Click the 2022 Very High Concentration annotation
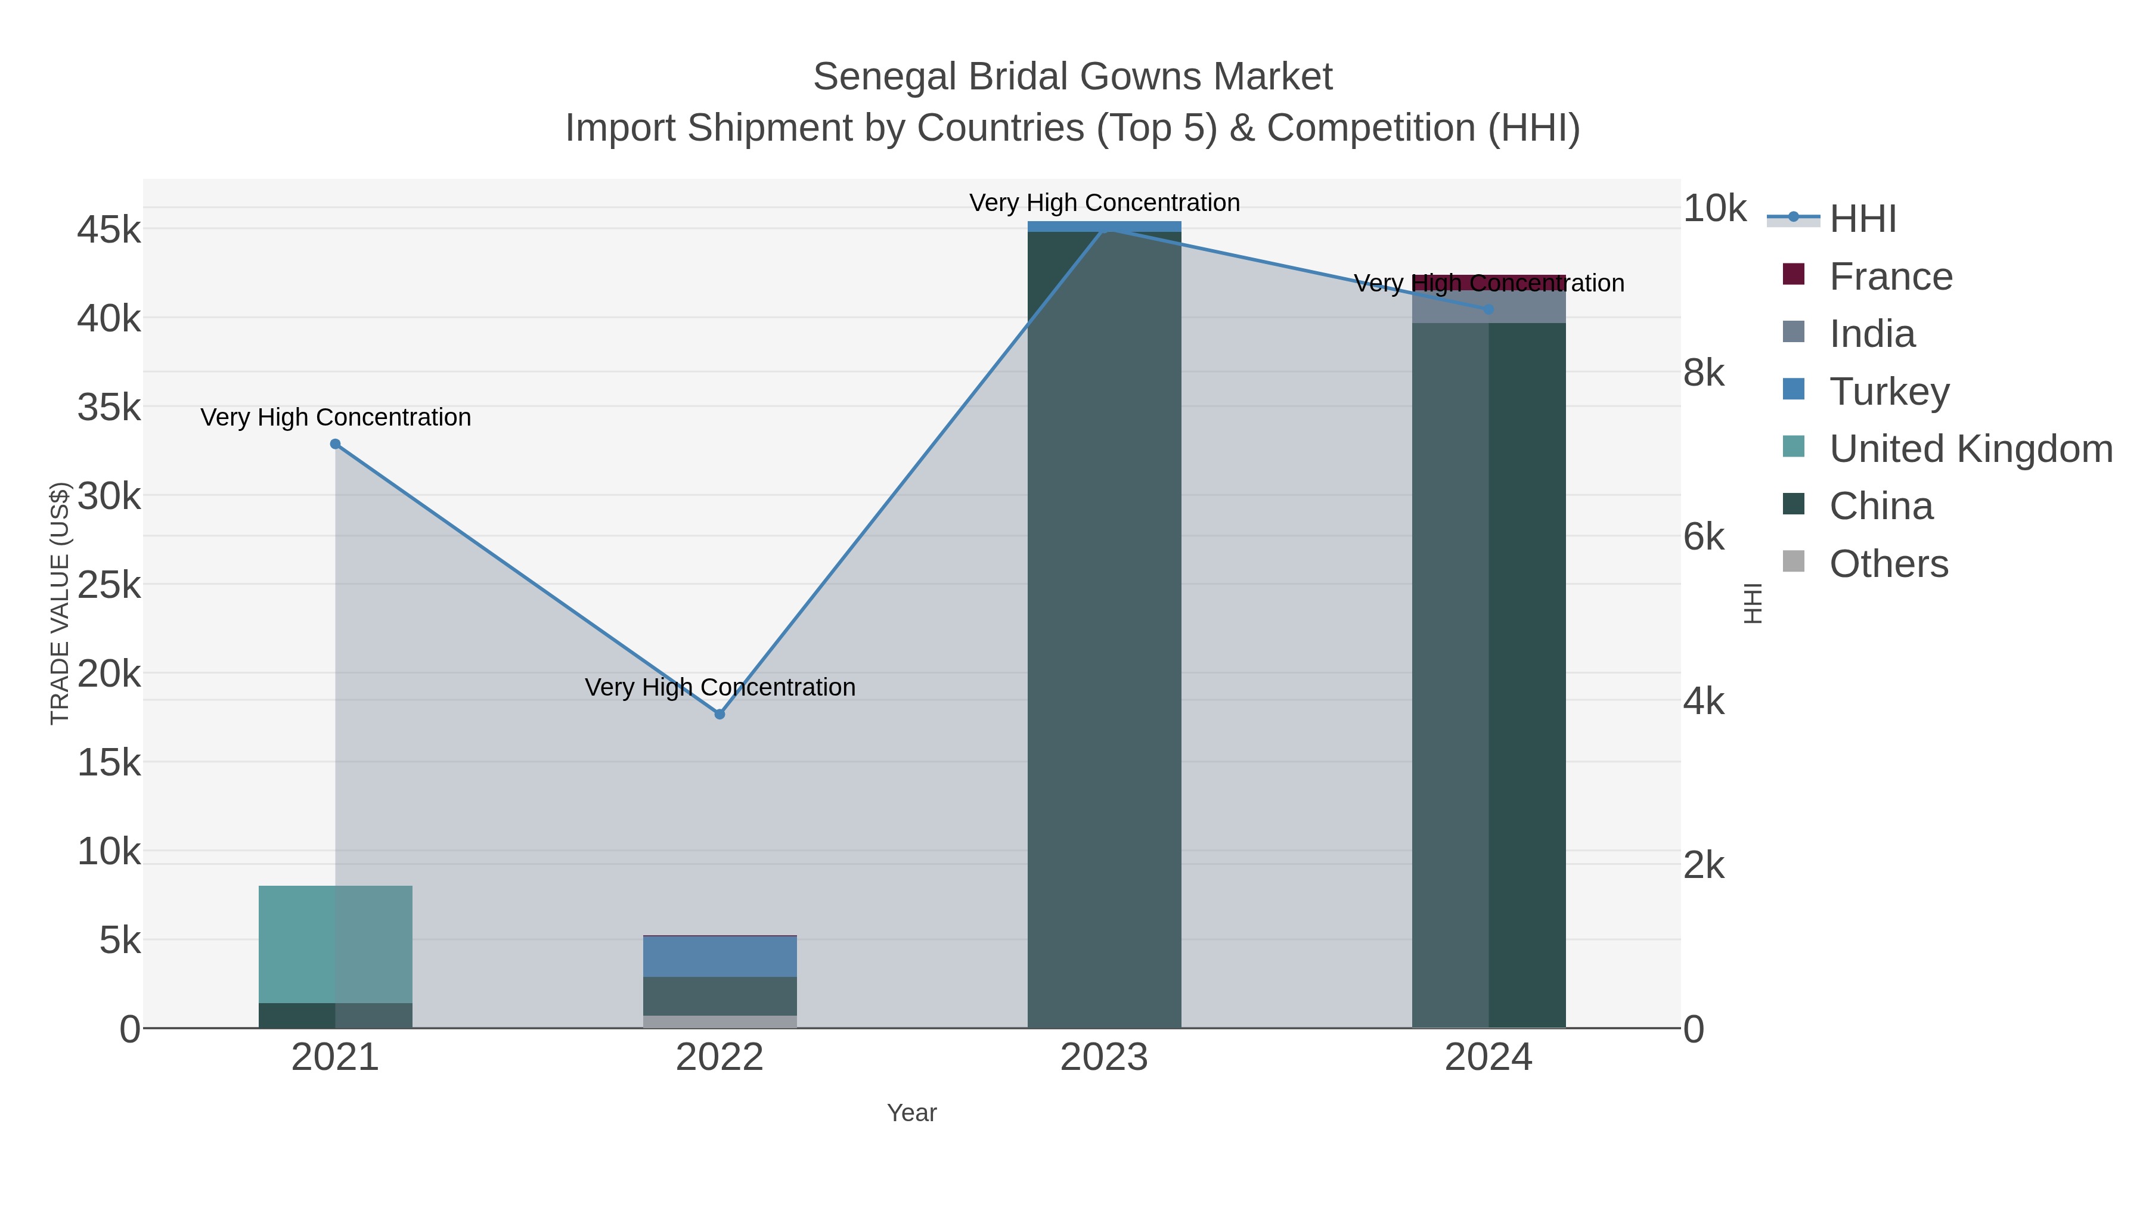 coord(720,687)
